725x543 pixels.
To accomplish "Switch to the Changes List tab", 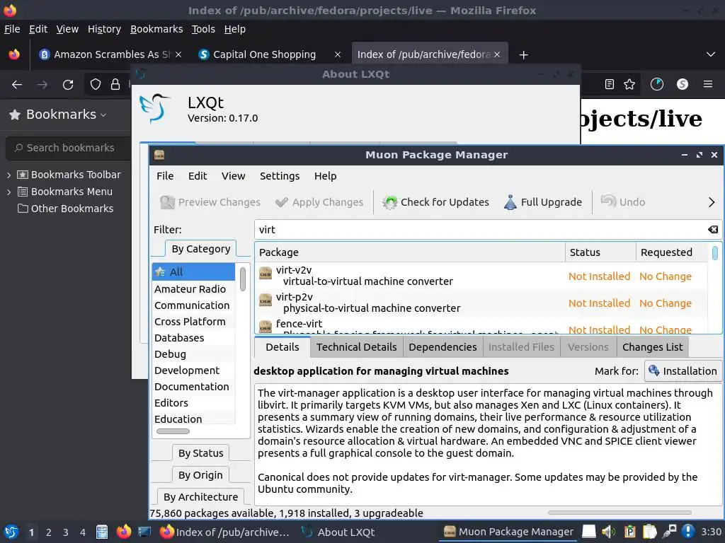I will tap(652, 346).
